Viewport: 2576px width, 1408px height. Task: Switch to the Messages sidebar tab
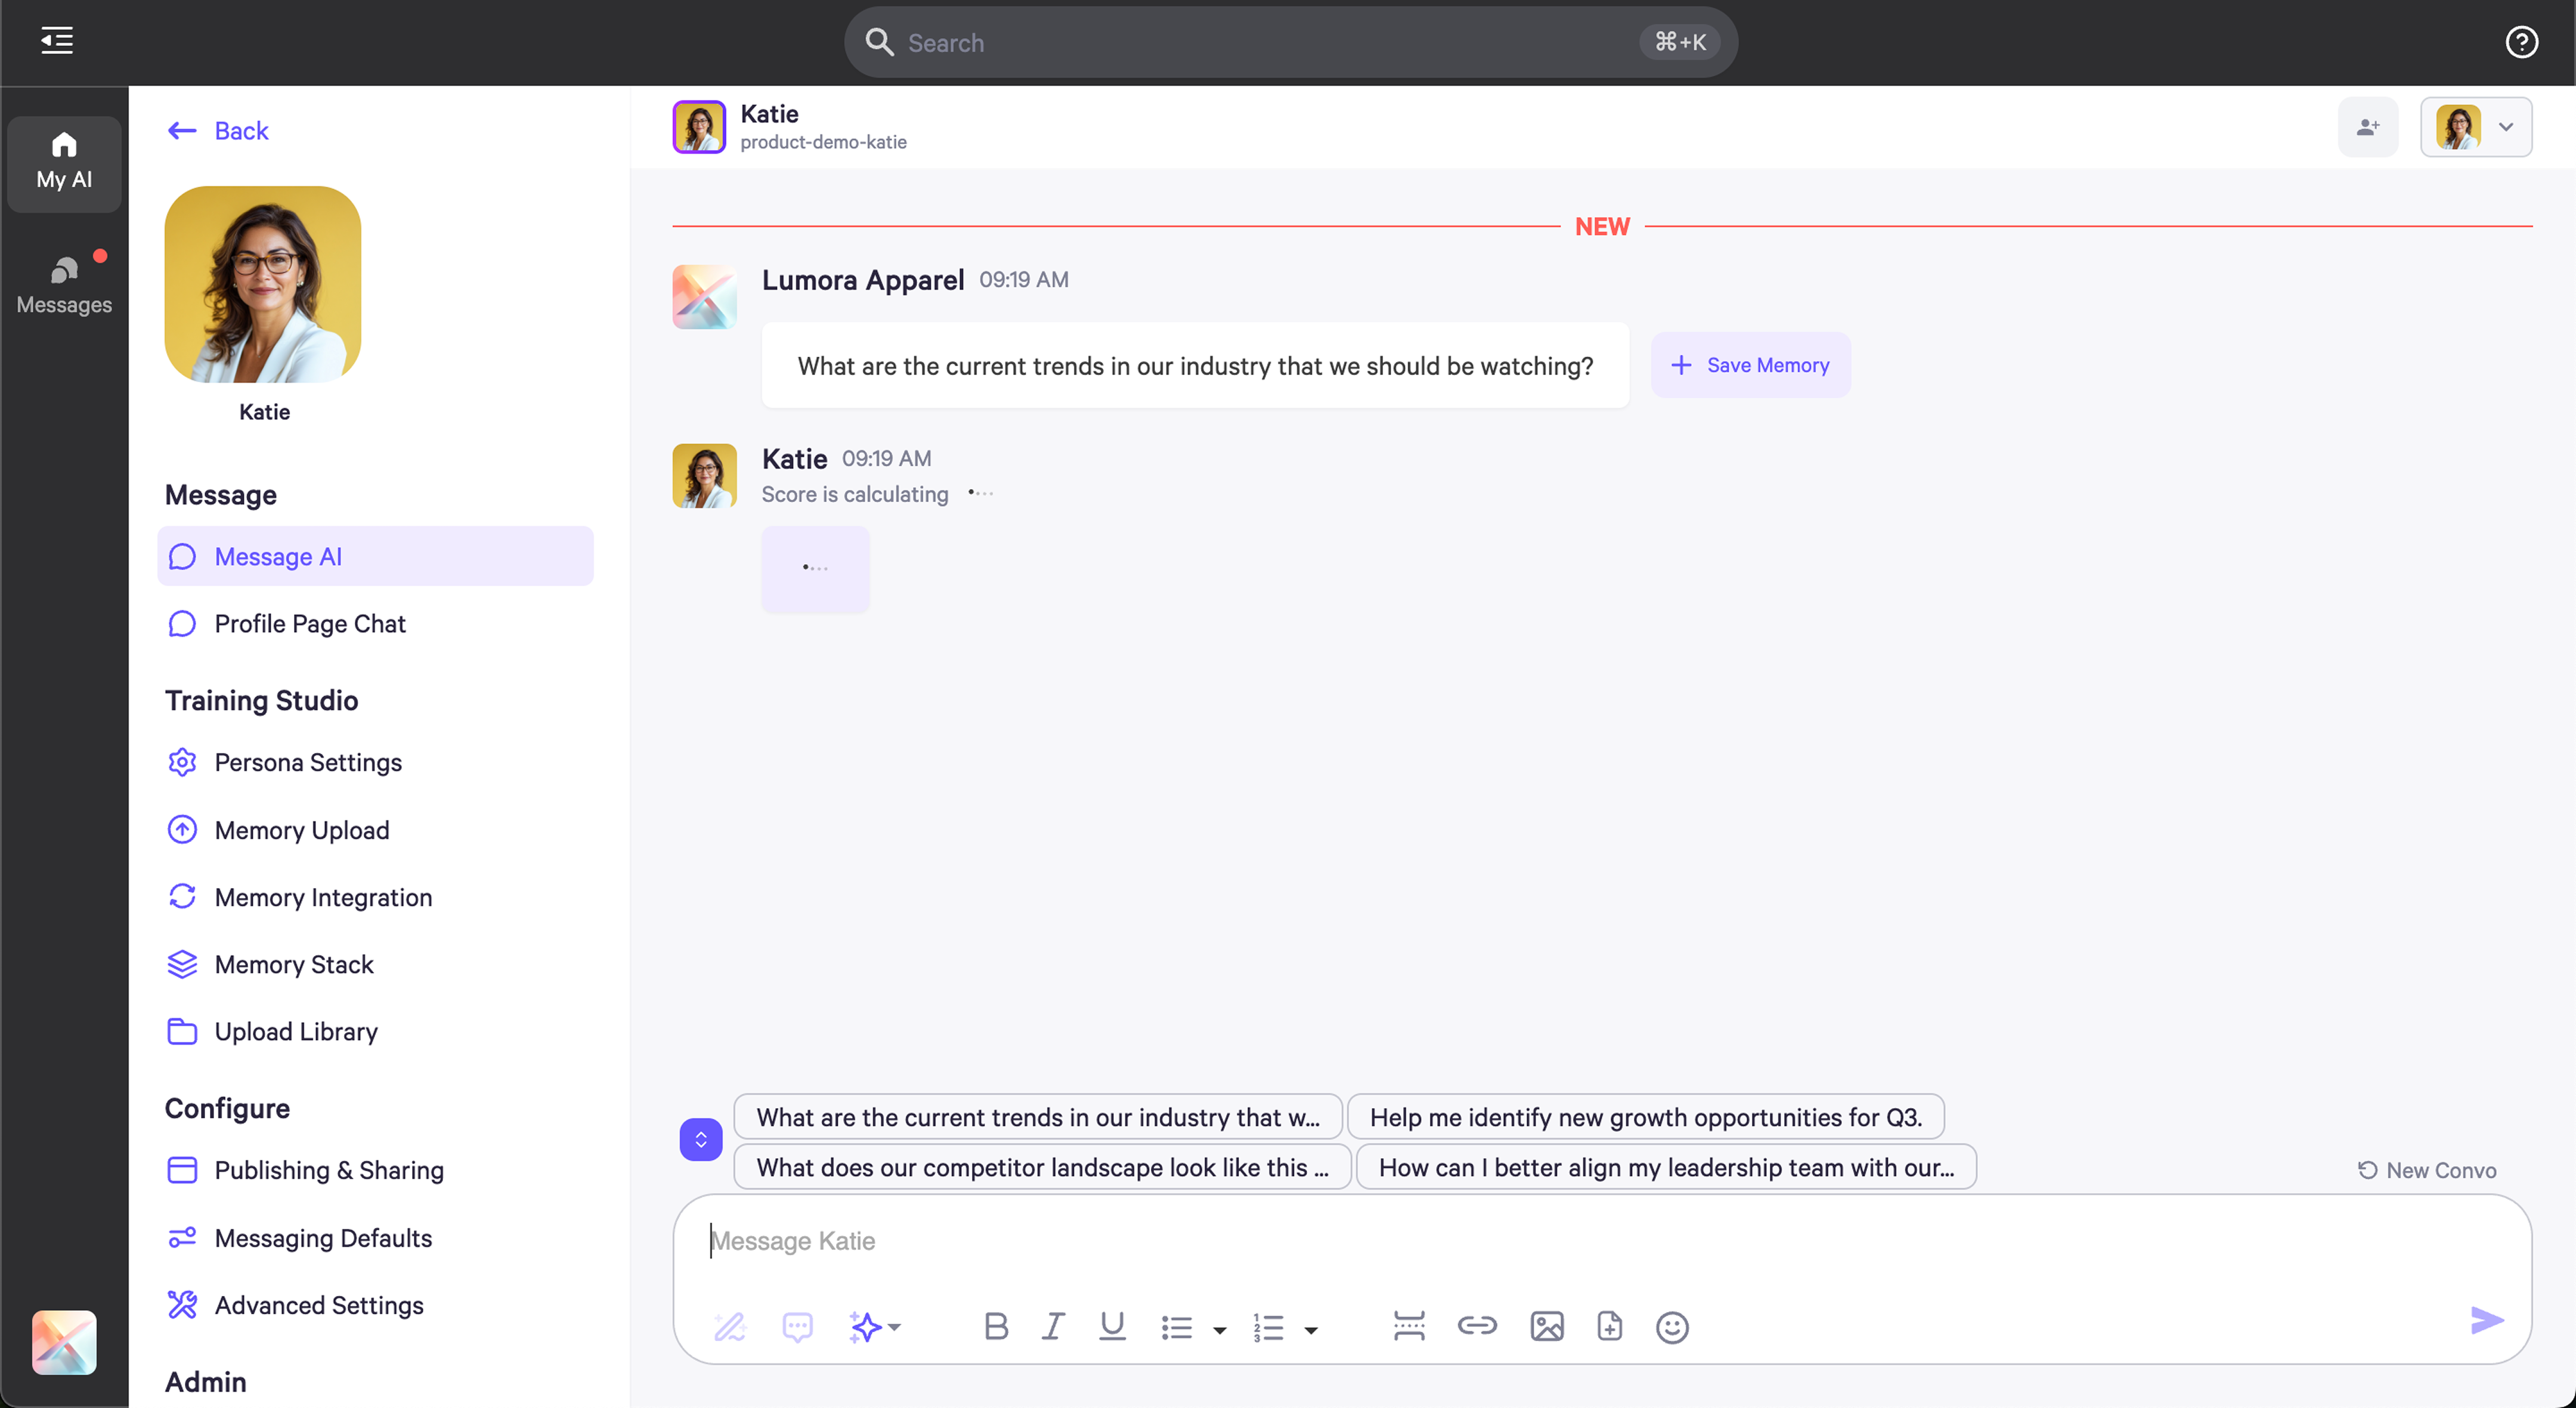(64, 285)
